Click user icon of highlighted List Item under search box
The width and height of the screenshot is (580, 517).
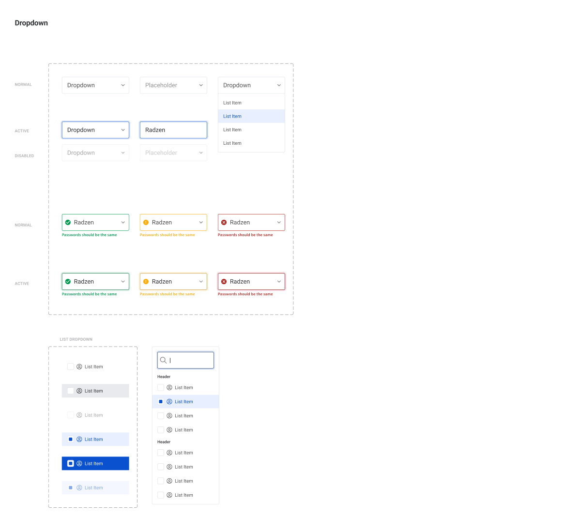click(x=169, y=401)
